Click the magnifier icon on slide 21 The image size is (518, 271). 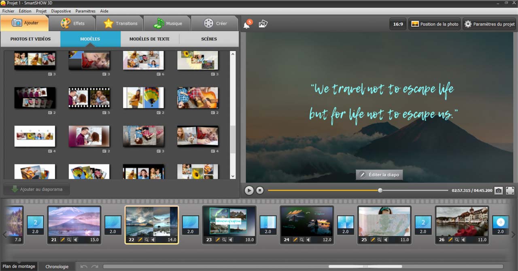pos(69,240)
